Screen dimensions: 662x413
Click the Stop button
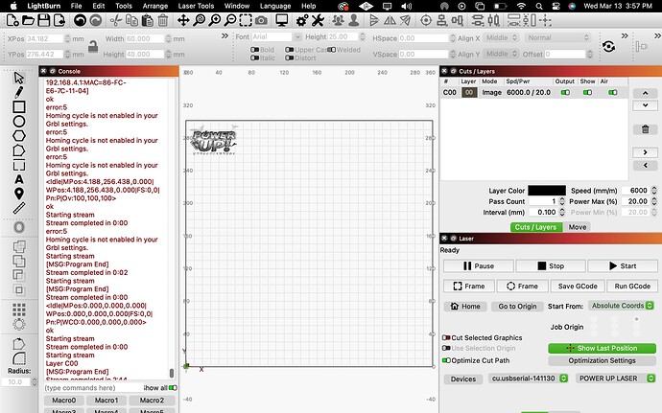(551, 266)
